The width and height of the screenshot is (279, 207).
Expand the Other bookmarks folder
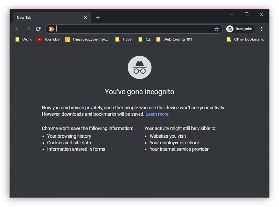[x=245, y=39]
